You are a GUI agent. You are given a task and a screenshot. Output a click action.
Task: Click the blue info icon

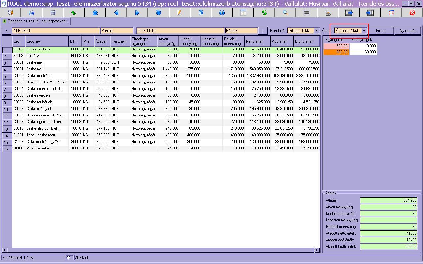pyautogui.click(x=222, y=13)
